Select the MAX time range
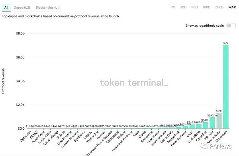Image resolution: width=239 pixels, height=156 pixels. [232, 7]
